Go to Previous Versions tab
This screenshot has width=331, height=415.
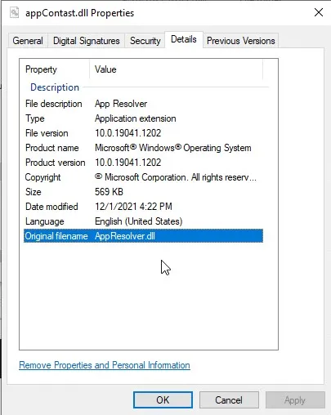241,41
